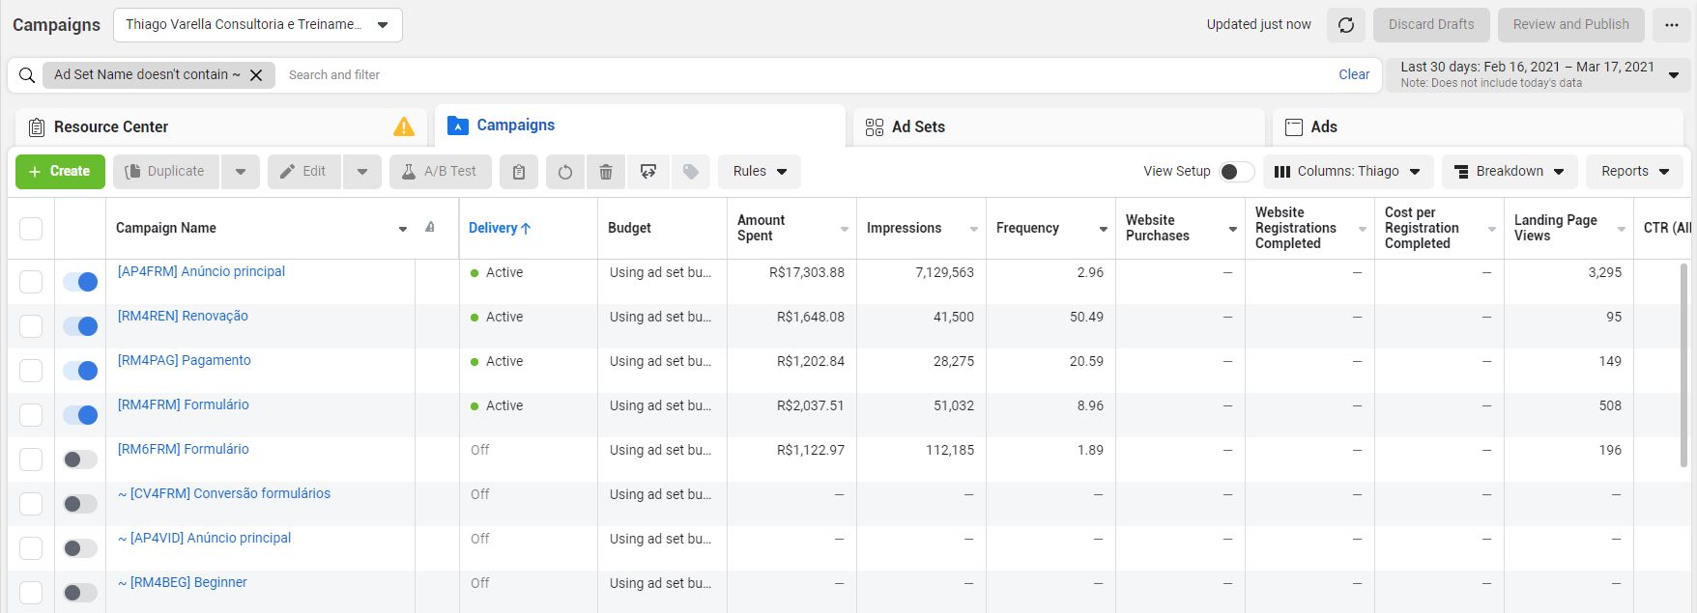Check the select-all campaigns checkbox in header

click(31, 229)
